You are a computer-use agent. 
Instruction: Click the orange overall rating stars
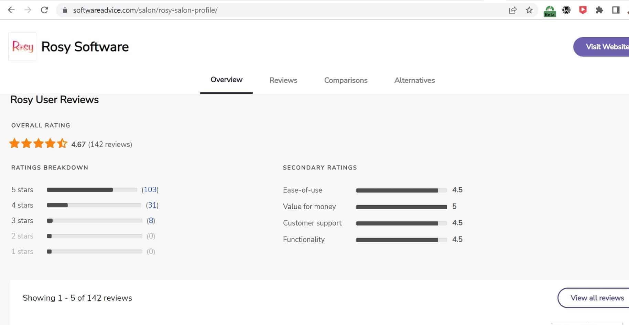coord(38,143)
